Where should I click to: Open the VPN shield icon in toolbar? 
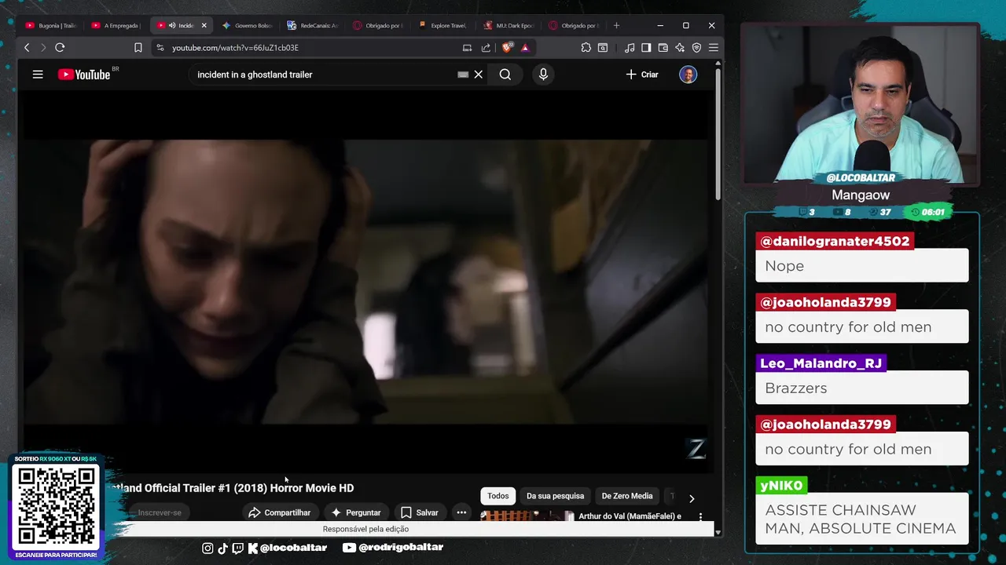coord(696,48)
